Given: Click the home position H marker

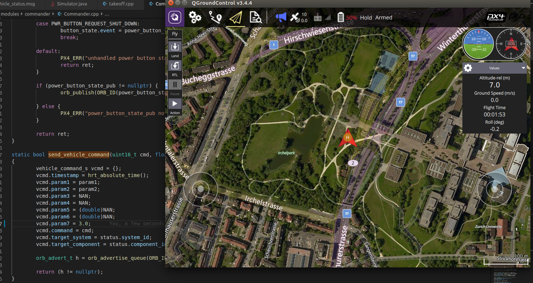Looking at the screenshot, I should 348,138.
